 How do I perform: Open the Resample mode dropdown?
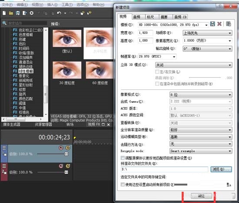201,151
